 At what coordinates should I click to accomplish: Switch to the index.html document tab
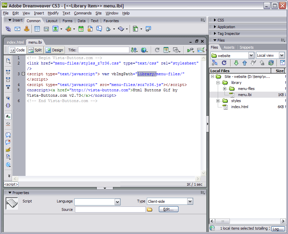[15, 42]
